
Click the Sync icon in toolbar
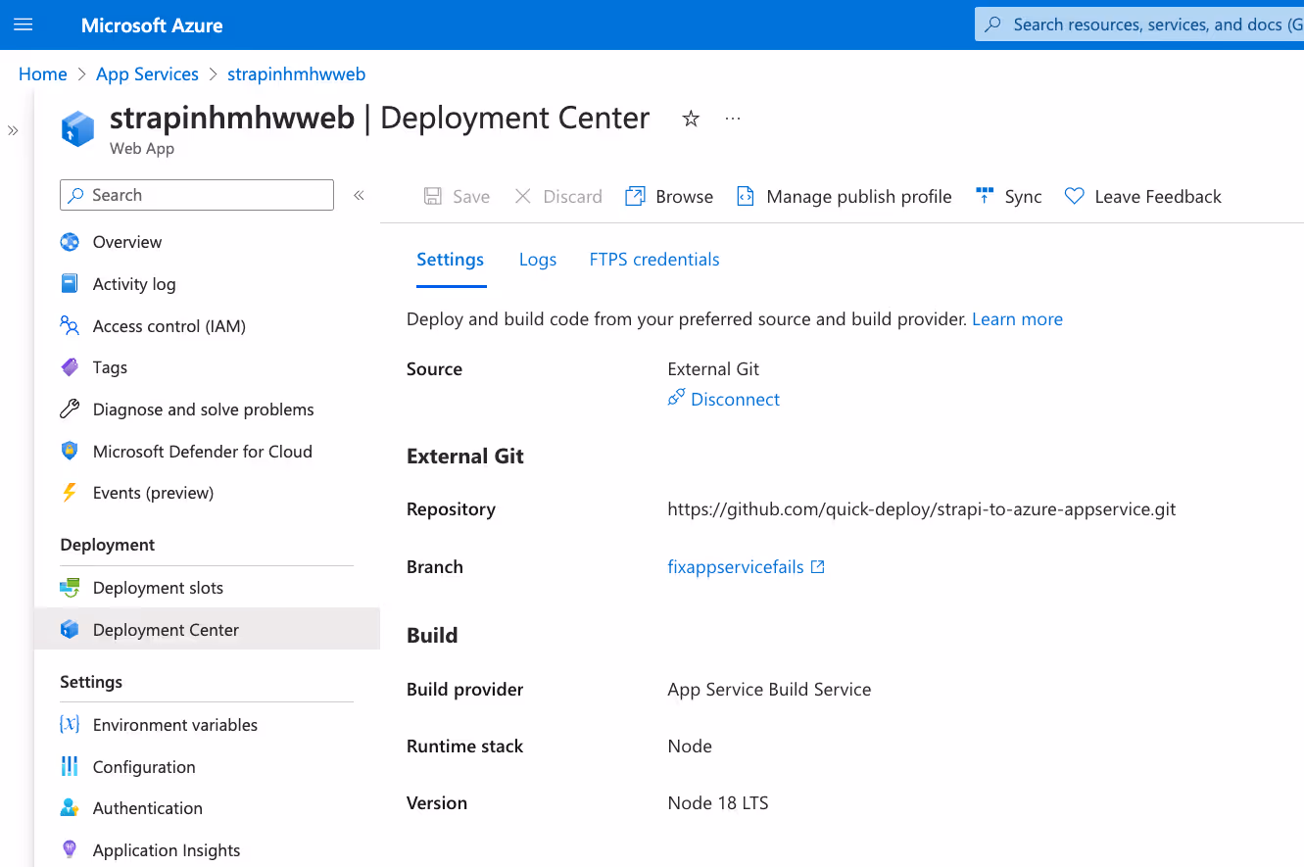(985, 196)
